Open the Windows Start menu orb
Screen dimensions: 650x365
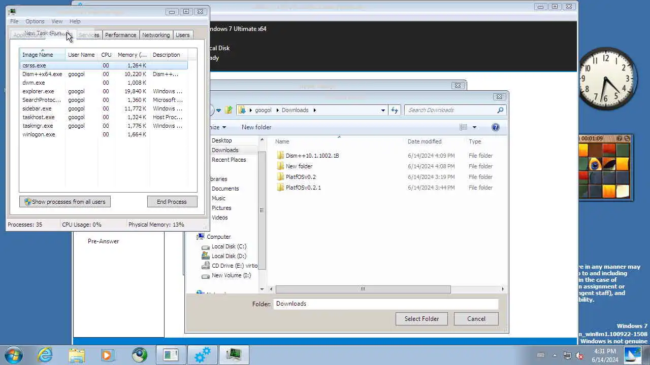(13, 355)
